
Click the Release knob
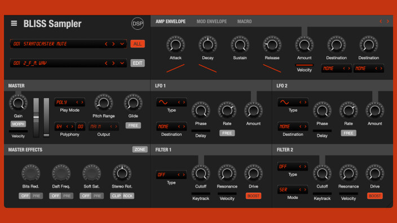pyautogui.click(x=272, y=44)
